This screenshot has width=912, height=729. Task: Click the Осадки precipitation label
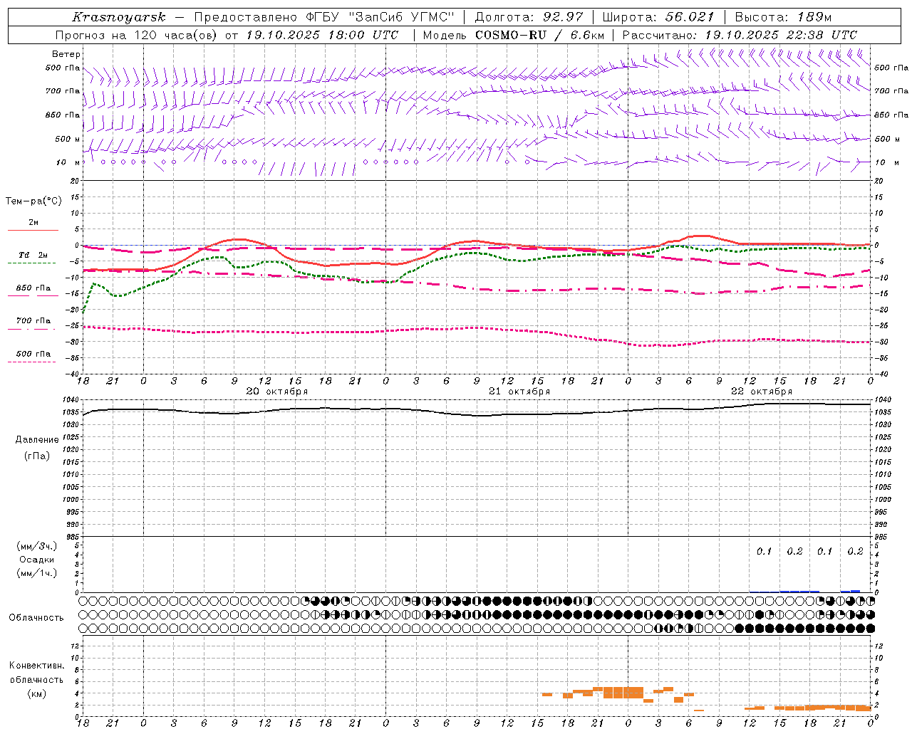tap(37, 560)
